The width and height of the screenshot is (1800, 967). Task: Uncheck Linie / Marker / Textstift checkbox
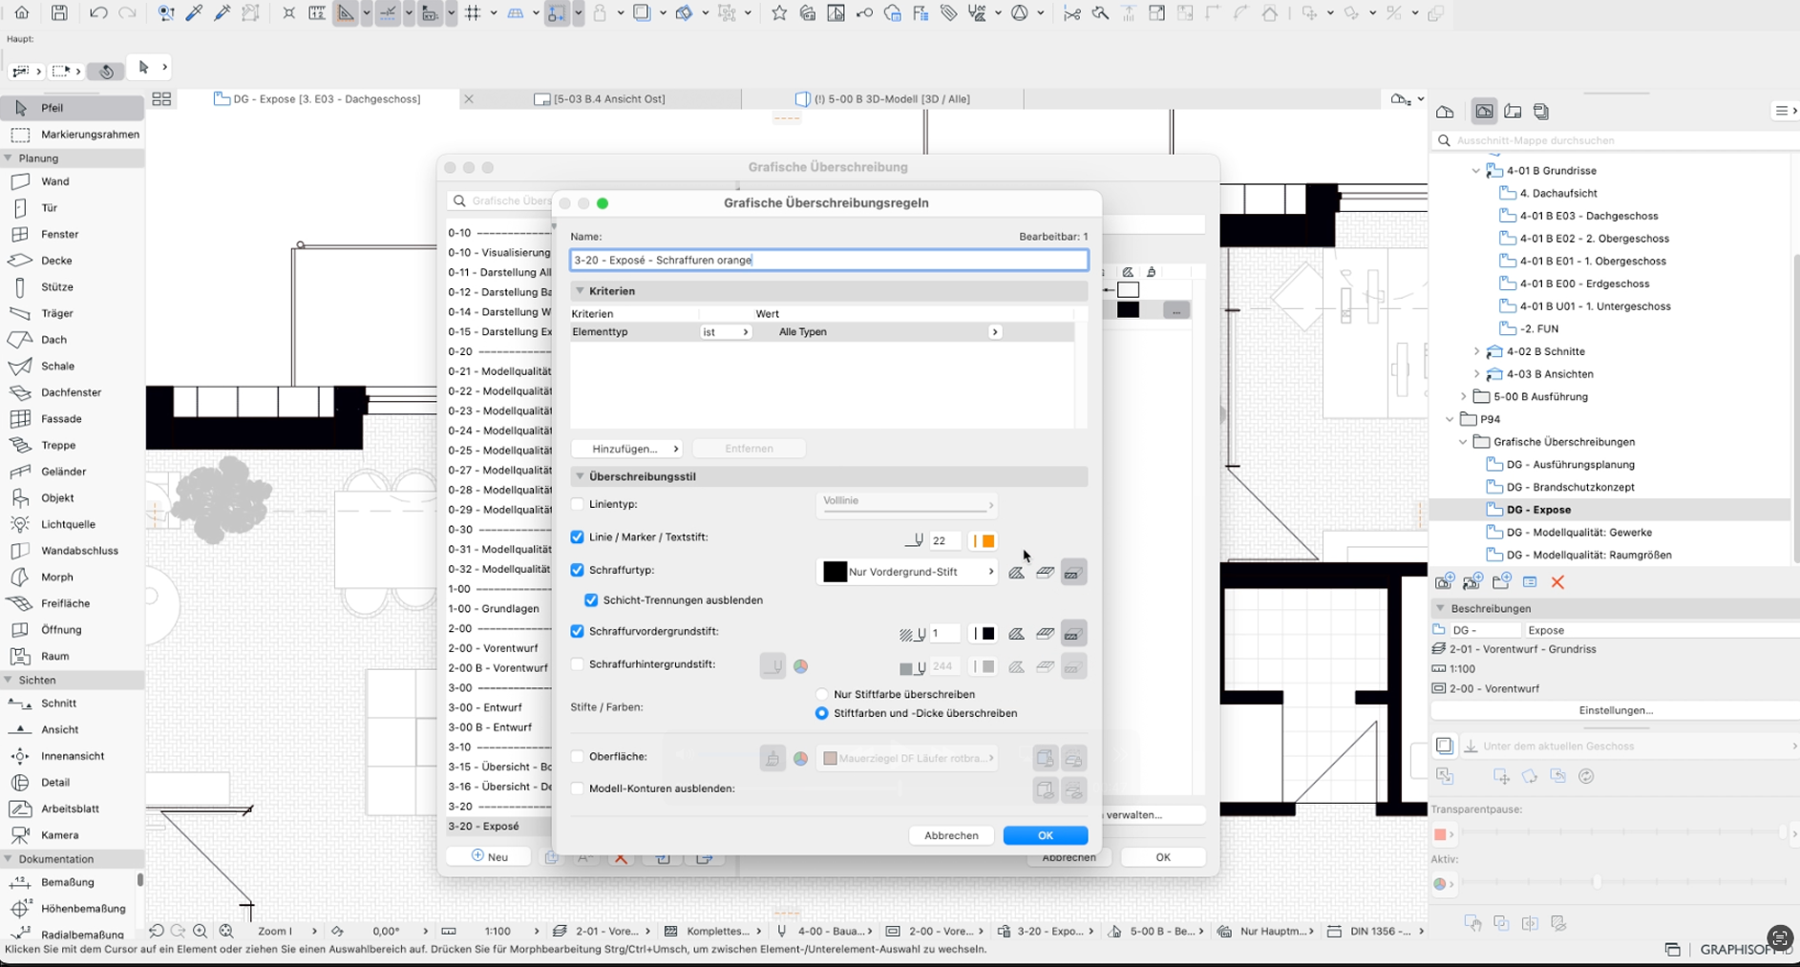(x=577, y=537)
